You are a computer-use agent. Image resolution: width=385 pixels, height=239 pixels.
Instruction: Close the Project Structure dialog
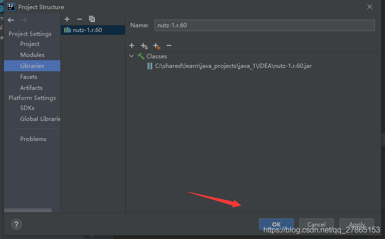click(x=370, y=7)
